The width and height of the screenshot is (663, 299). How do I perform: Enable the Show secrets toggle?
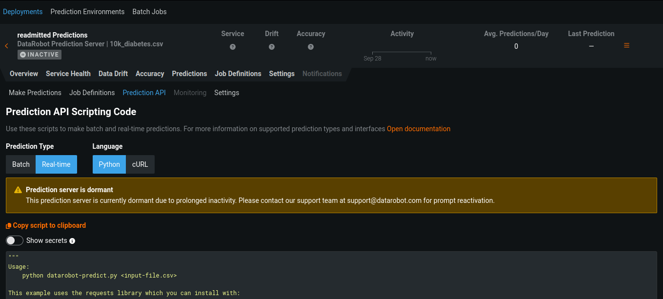15,240
